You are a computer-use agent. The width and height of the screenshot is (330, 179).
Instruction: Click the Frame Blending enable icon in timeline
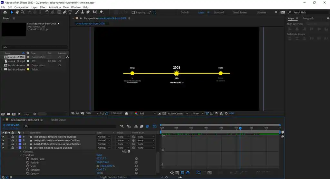click(142, 127)
